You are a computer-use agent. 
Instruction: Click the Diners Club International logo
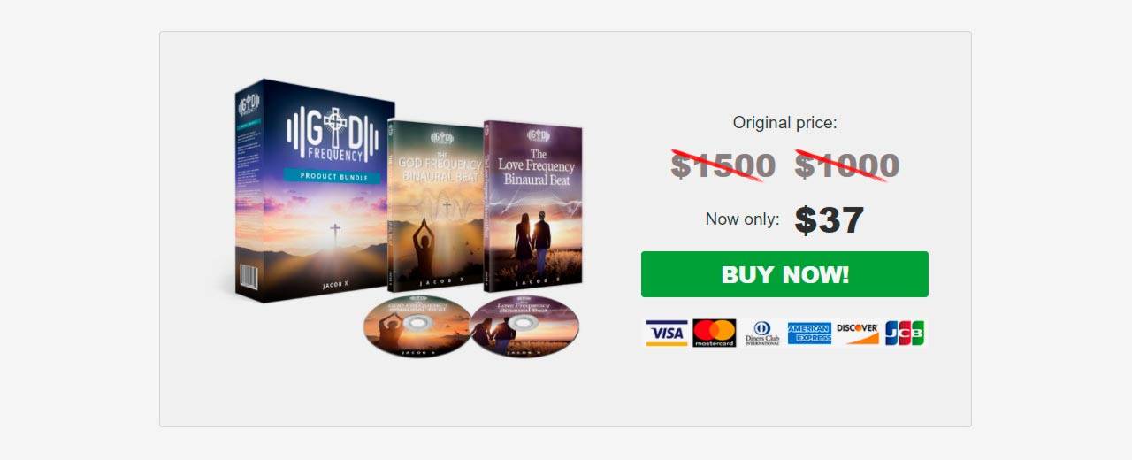[761, 333]
